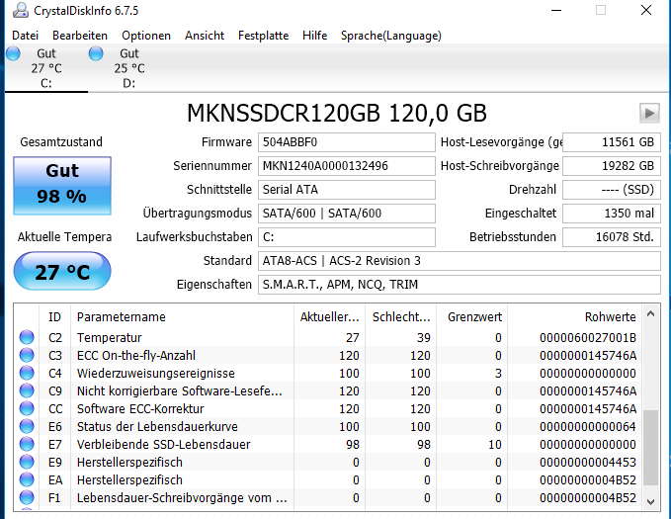Open the Sprache(Language) menu
The width and height of the screenshot is (671, 519).
pos(390,36)
